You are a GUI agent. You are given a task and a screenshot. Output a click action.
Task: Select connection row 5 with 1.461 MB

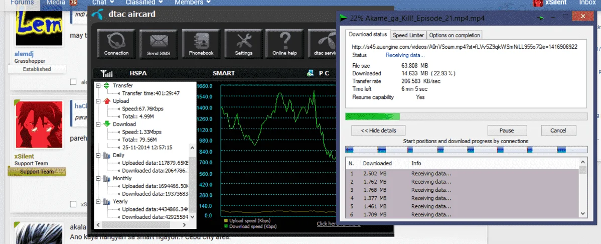(x=463, y=206)
